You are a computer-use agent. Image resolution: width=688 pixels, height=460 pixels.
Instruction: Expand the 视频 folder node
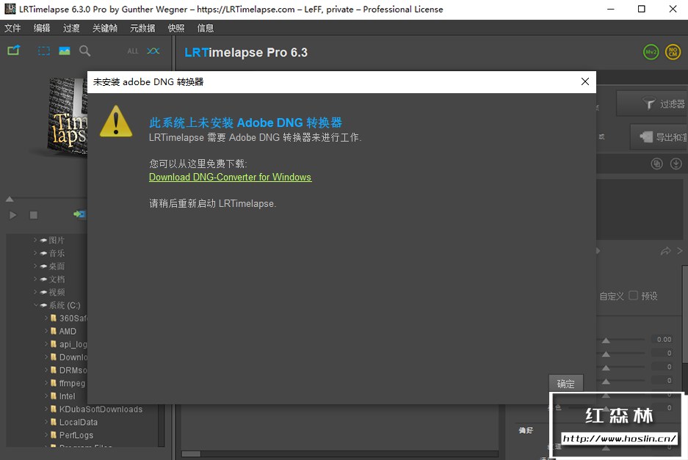click(35, 291)
